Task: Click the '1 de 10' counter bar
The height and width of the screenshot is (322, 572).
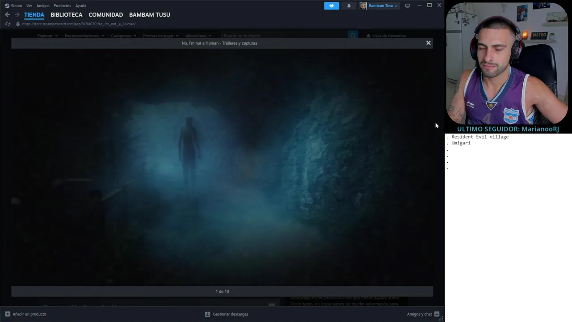Action: click(x=222, y=292)
